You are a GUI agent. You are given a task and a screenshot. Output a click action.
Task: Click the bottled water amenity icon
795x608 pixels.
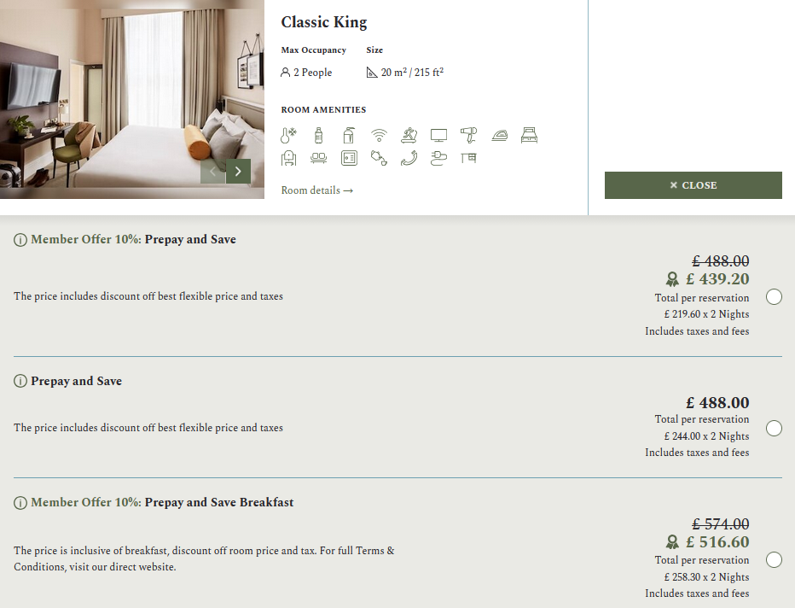[318, 135]
